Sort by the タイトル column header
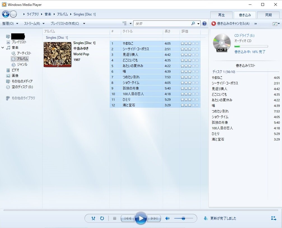This screenshot has height=228, width=282. click(142, 31)
